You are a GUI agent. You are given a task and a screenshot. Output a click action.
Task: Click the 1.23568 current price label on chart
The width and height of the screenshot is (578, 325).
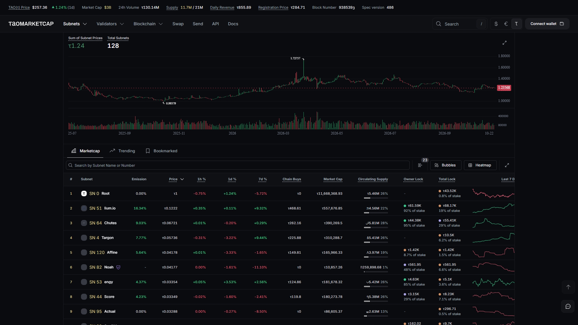point(504,88)
